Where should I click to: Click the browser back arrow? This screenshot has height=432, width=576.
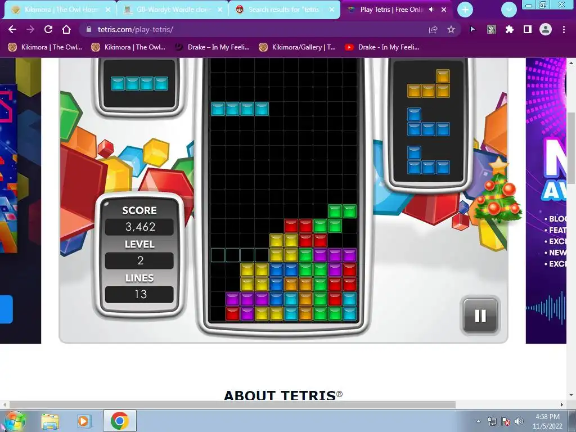[x=12, y=29]
